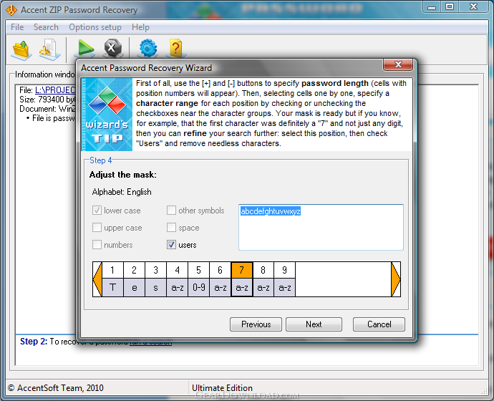This screenshot has width=494, height=401.
Task: Toggle the numbers checkbox
Action: [97, 245]
